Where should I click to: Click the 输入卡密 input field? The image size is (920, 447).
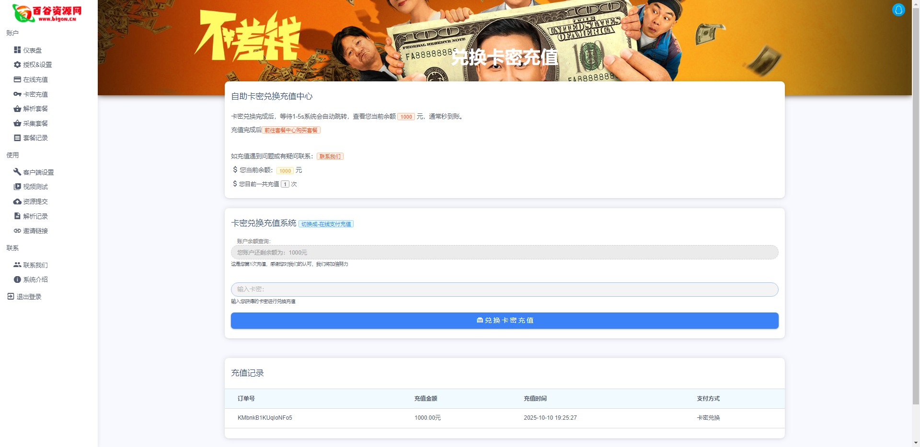pyautogui.click(x=504, y=289)
